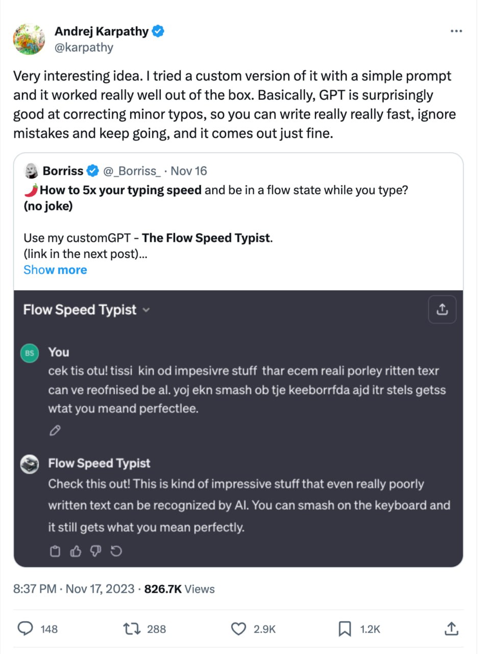Click the BS user avatar in chat
492x654 pixels.
pos(30,353)
